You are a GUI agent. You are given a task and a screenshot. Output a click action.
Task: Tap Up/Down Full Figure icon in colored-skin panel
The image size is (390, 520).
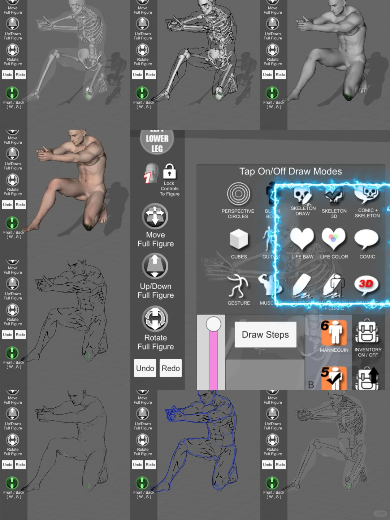[x=12, y=153]
